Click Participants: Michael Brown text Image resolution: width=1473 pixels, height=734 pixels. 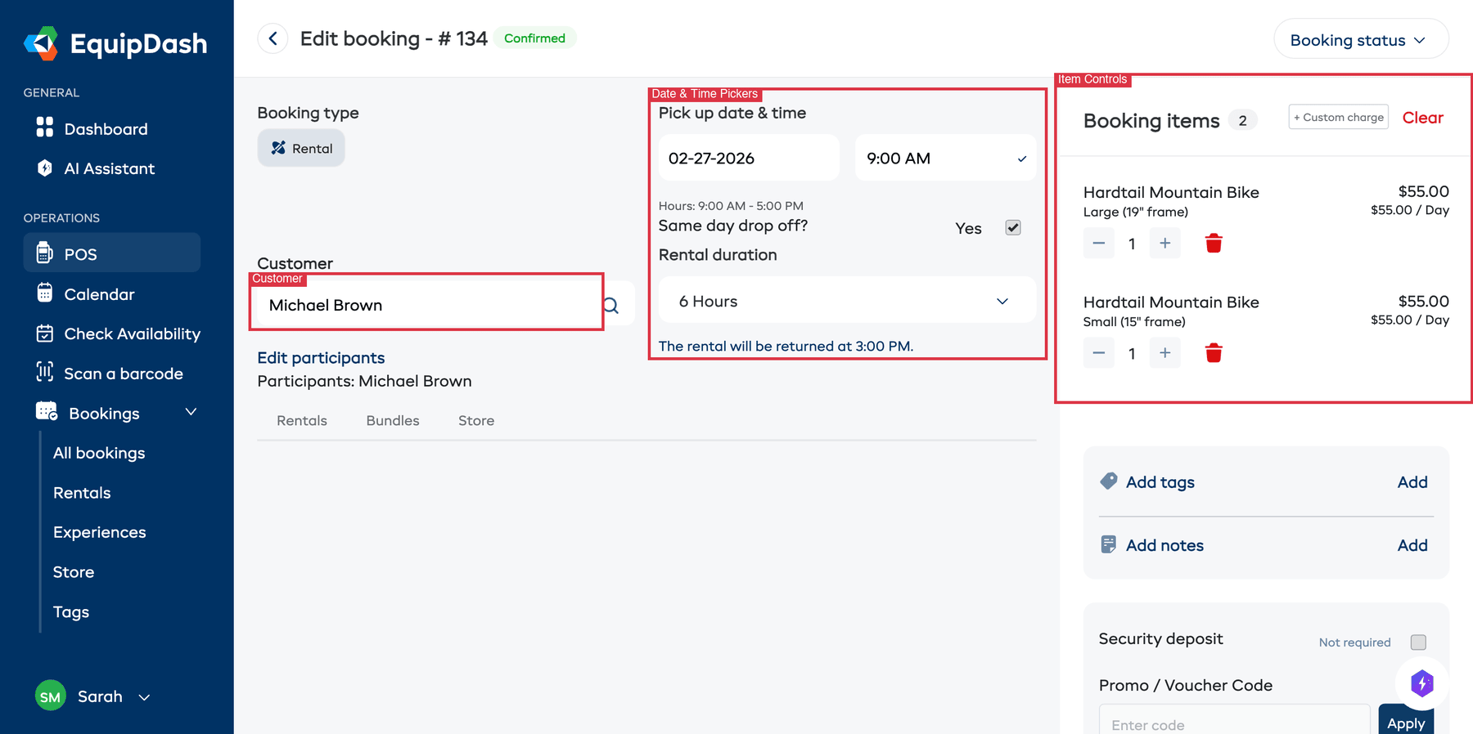pyautogui.click(x=364, y=381)
